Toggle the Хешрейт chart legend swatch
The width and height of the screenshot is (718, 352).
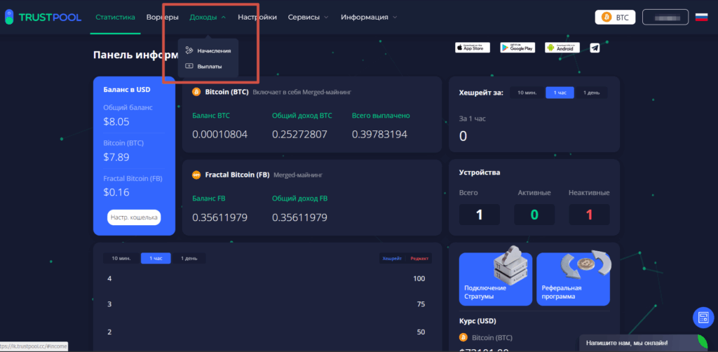[392, 259]
